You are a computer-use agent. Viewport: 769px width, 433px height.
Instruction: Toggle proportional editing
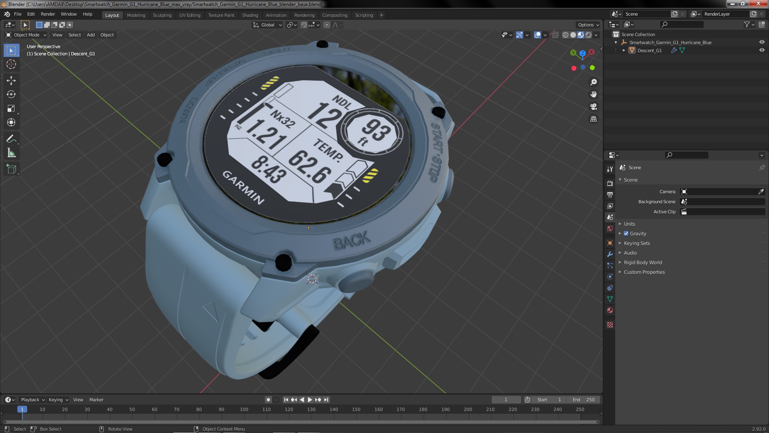click(327, 25)
